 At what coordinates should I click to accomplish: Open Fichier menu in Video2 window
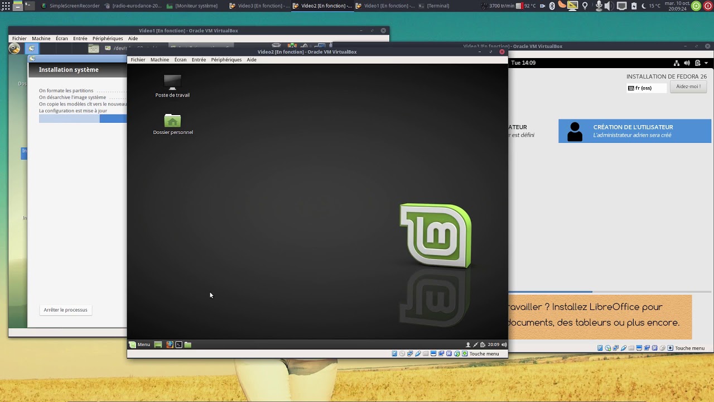coord(138,60)
